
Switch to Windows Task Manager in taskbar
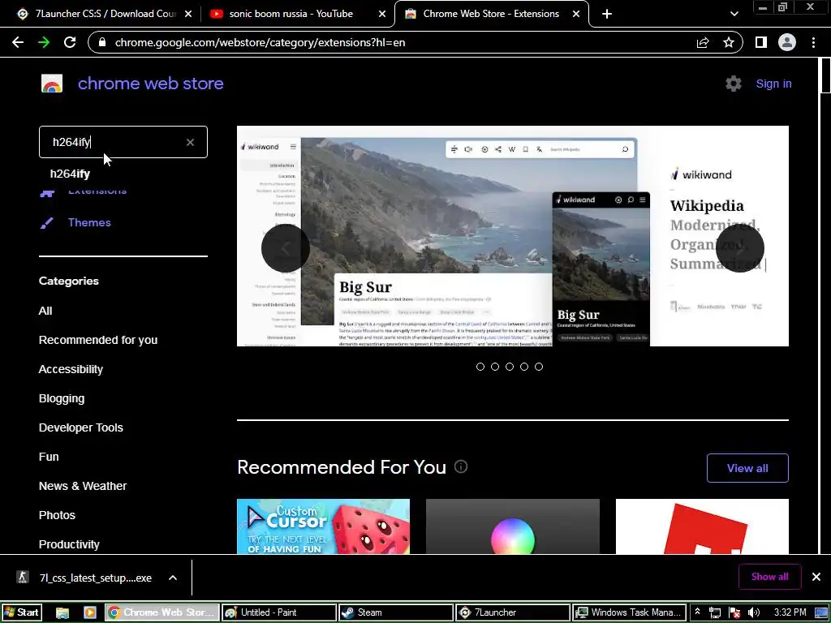630,612
